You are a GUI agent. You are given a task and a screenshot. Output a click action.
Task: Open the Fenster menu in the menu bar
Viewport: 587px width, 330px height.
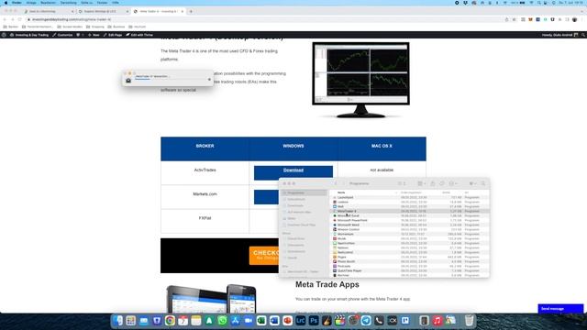click(x=102, y=3)
